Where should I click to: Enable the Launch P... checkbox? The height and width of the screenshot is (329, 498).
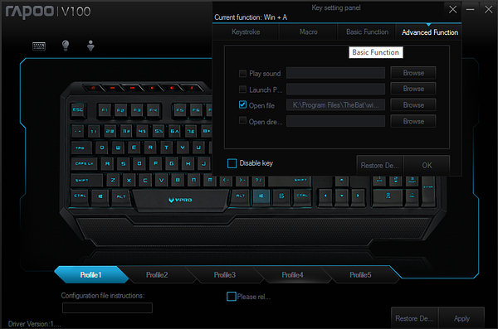pyautogui.click(x=242, y=90)
